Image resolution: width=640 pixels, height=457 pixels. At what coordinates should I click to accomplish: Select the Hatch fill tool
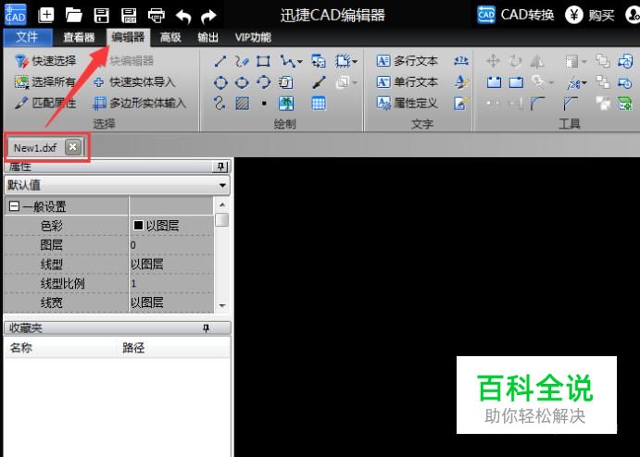point(242,104)
